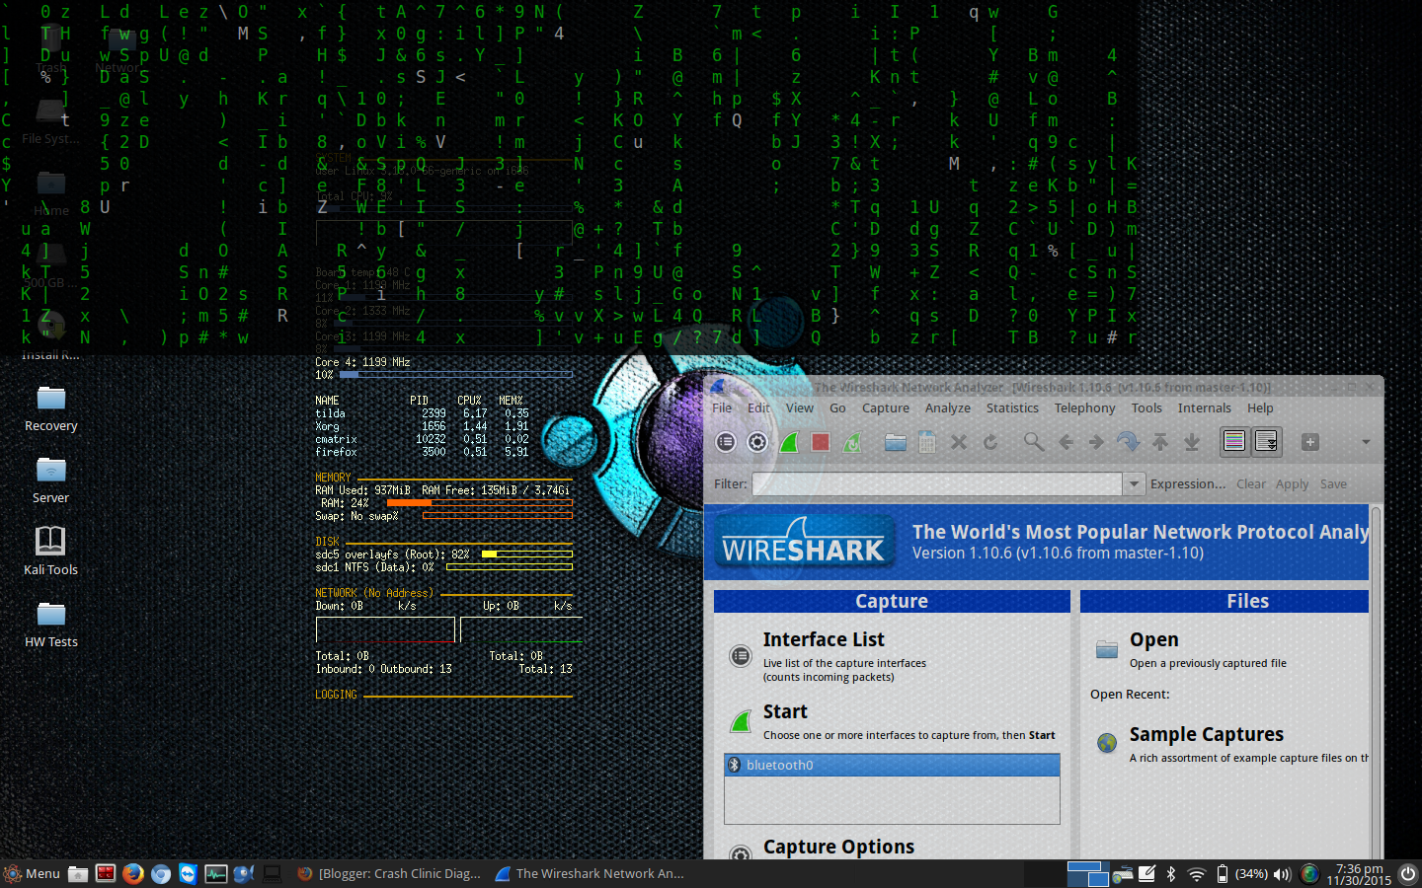The image size is (1422, 888).
Task: Close capture file X icon in toolbar
Action: [x=959, y=442]
